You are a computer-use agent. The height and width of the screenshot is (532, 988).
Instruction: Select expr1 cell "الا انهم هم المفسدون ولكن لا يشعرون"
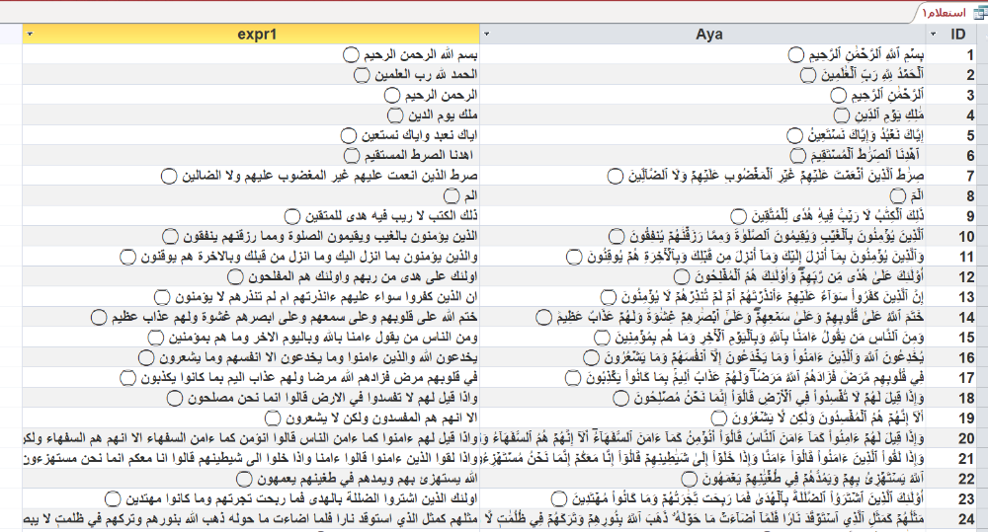click(251, 418)
